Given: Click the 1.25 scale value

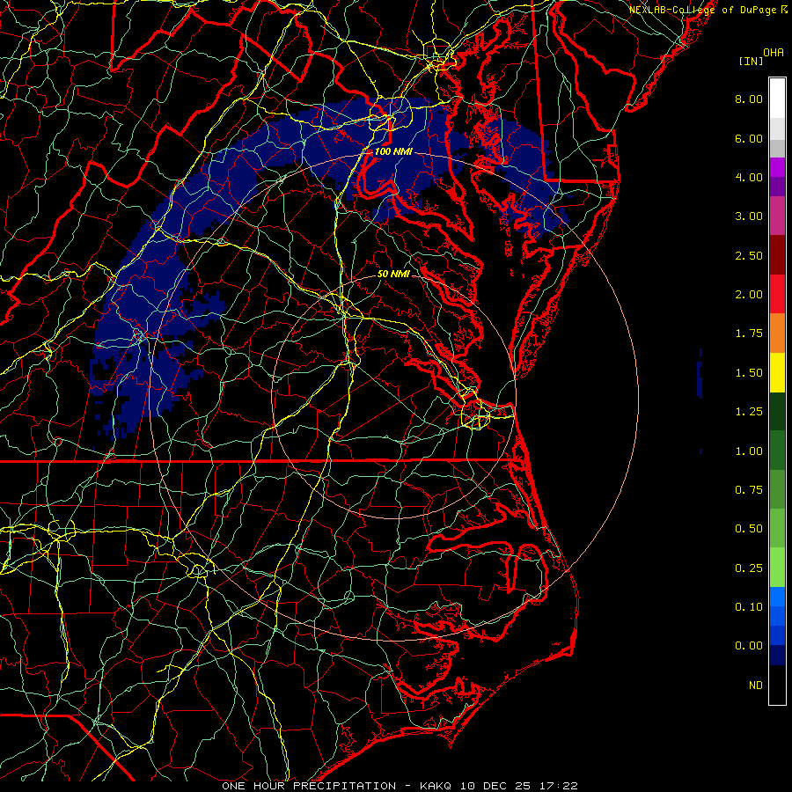Looking at the screenshot, I should point(749,412).
